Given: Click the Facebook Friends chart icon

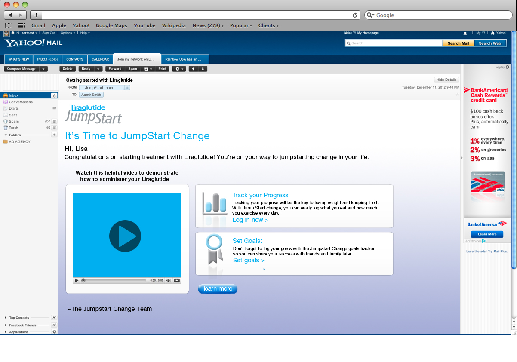Looking at the screenshot, I should click(x=54, y=325).
